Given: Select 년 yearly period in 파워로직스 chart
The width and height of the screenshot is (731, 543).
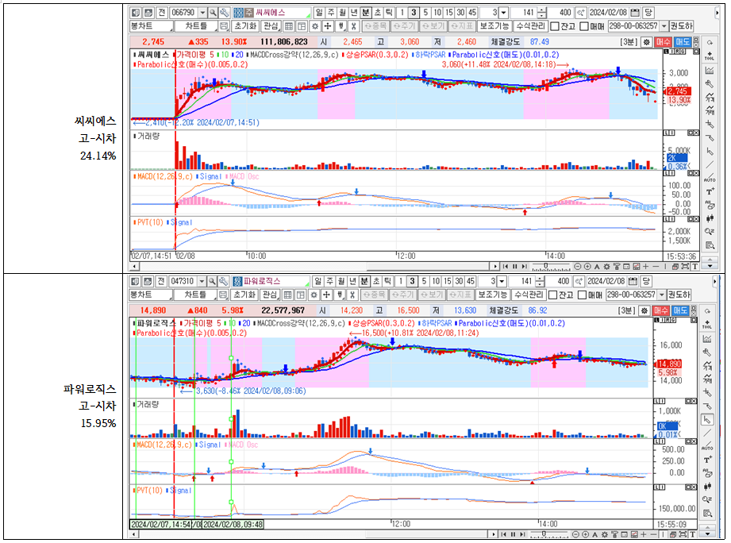Looking at the screenshot, I should pos(353,281).
